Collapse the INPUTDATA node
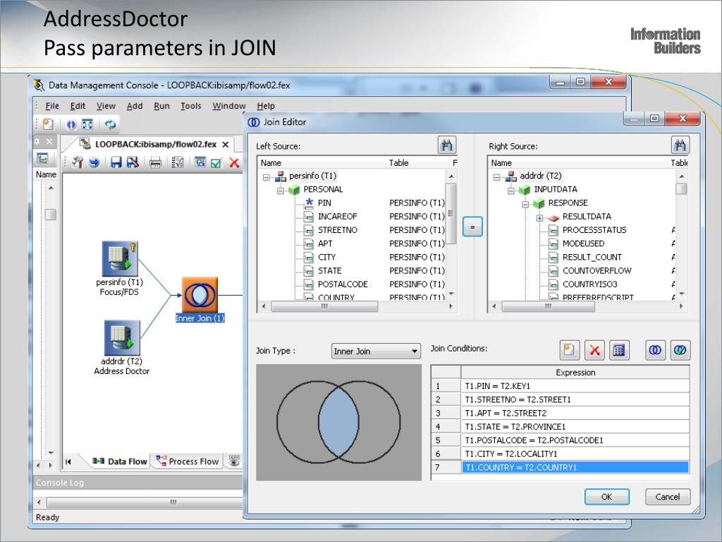The height and width of the screenshot is (542, 722). (x=510, y=191)
